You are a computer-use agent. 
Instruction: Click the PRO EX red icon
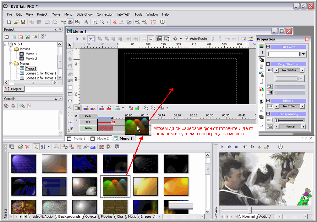click(153, 22)
